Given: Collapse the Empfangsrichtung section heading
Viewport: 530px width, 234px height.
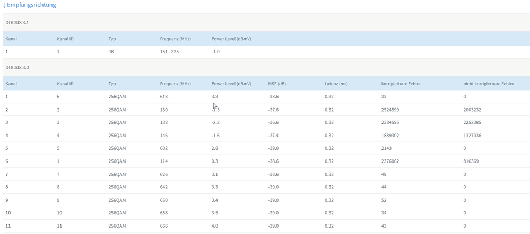Looking at the screenshot, I should pyautogui.click(x=32, y=5).
